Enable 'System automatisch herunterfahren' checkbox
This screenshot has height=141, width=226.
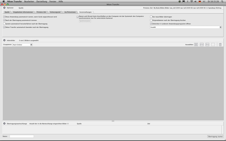tap(4, 24)
